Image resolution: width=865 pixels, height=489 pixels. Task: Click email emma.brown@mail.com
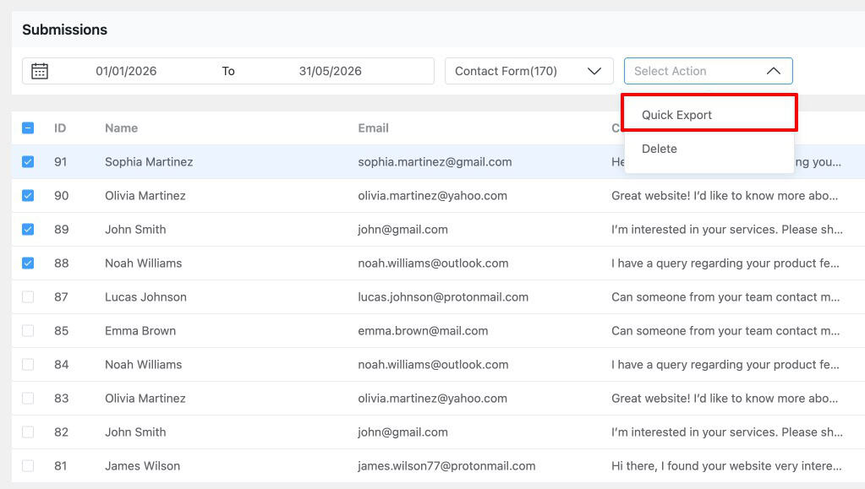point(423,331)
